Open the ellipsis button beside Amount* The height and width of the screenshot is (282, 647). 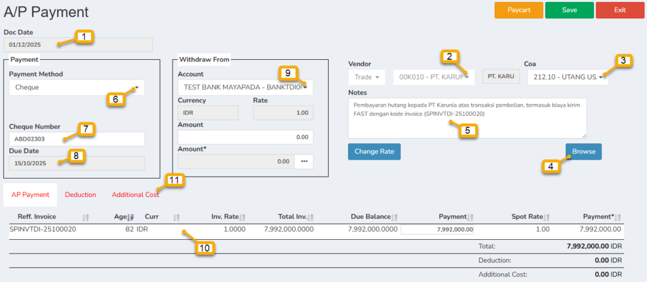[x=304, y=162]
